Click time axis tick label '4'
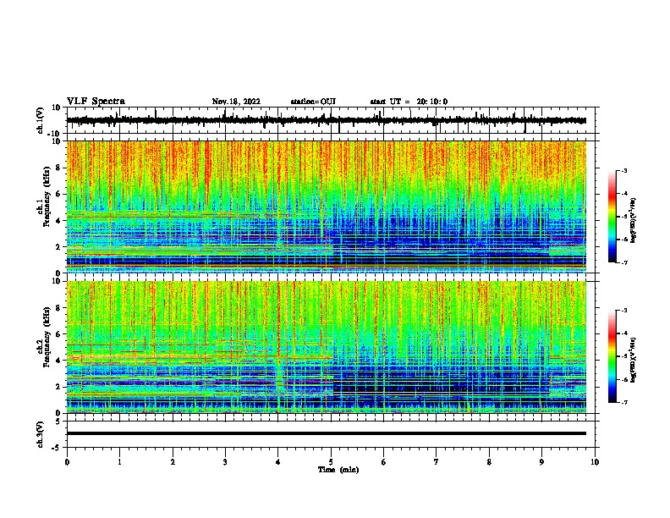Image resolution: width=670 pixels, height=518 pixels. [278, 462]
